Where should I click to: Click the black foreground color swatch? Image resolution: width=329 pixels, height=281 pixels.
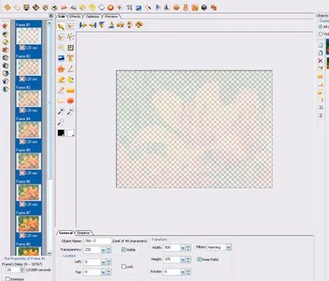pos(61,133)
